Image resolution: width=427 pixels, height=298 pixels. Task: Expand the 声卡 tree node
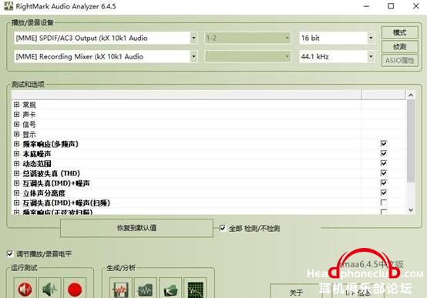point(17,114)
